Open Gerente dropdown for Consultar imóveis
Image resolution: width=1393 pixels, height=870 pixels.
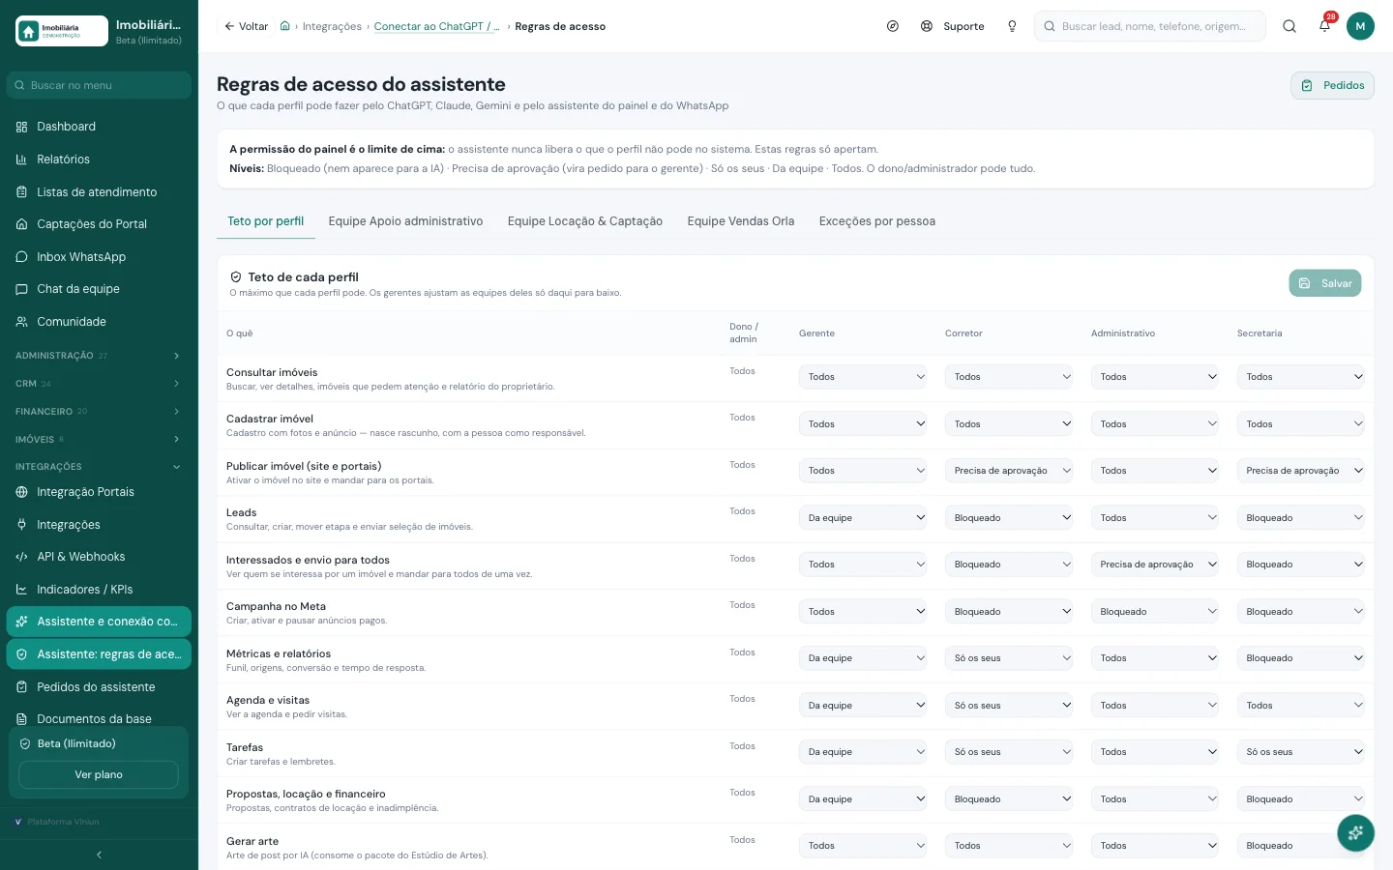click(864, 377)
